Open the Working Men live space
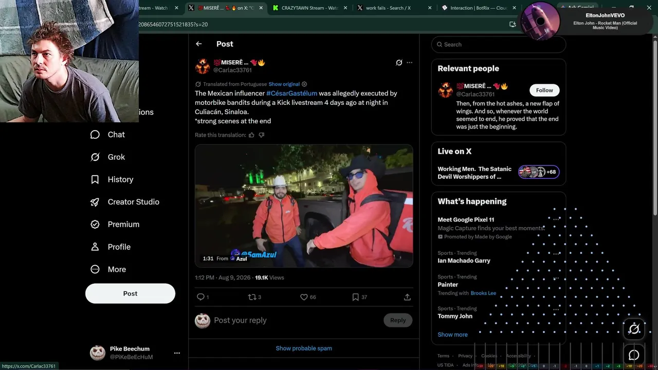 [474, 173]
